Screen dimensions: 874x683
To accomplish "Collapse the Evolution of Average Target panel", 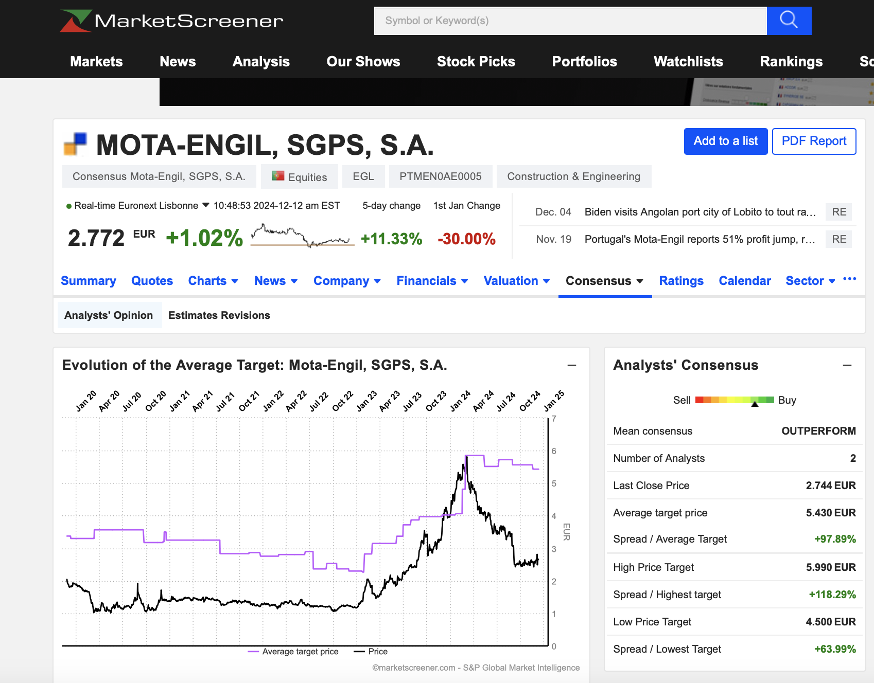I will tap(571, 365).
